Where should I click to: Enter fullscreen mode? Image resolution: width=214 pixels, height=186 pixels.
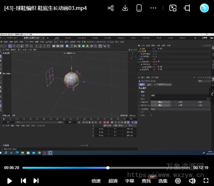click(206, 181)
